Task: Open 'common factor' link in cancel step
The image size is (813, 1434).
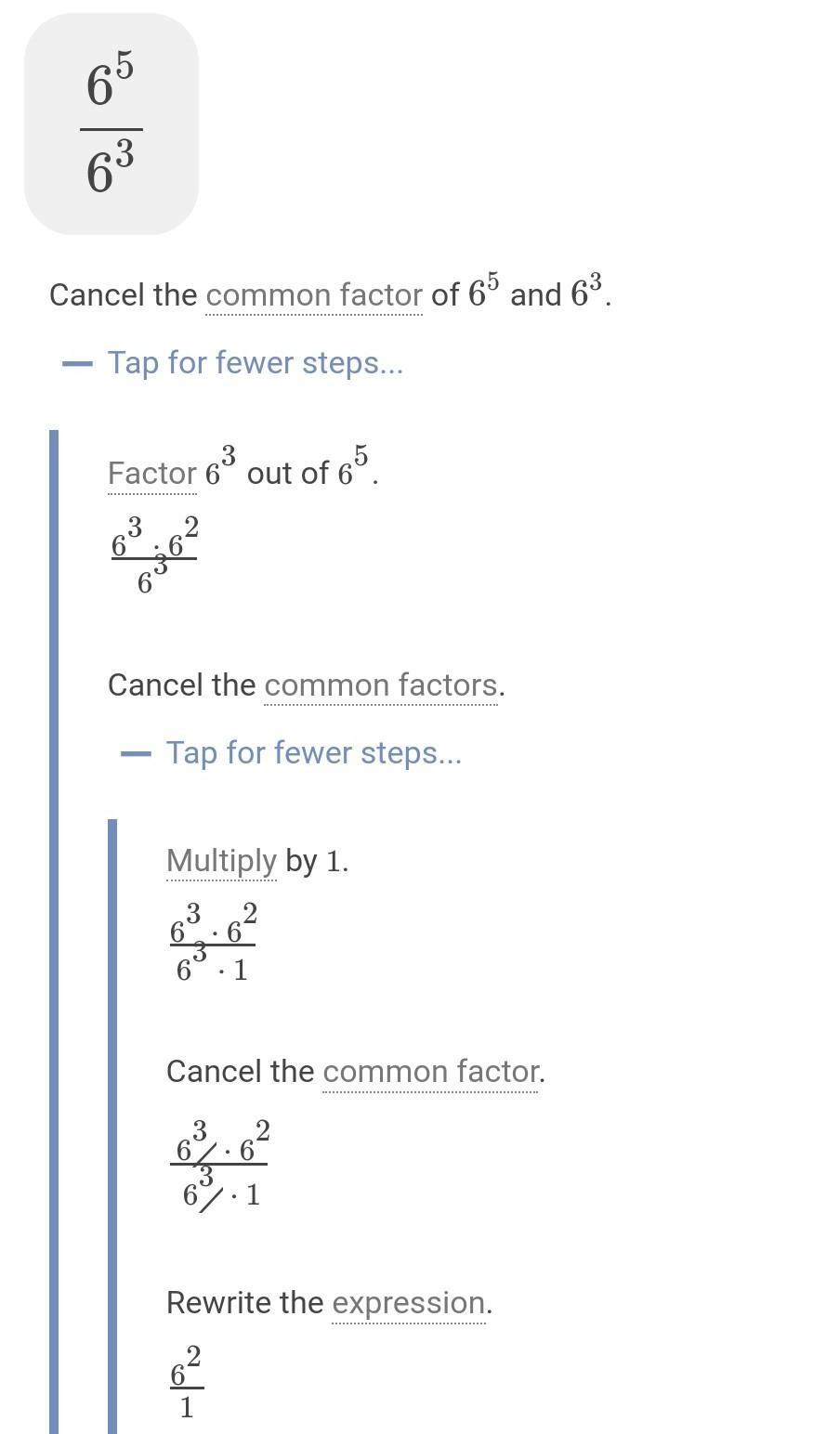Action: pos(431,1072)
